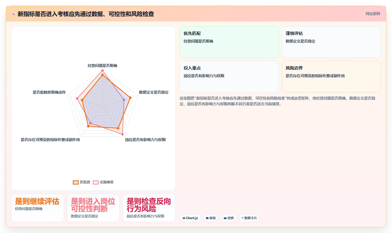
Task: Click the radar axis label 经营问题是否明确
Action: pos(102,66)
